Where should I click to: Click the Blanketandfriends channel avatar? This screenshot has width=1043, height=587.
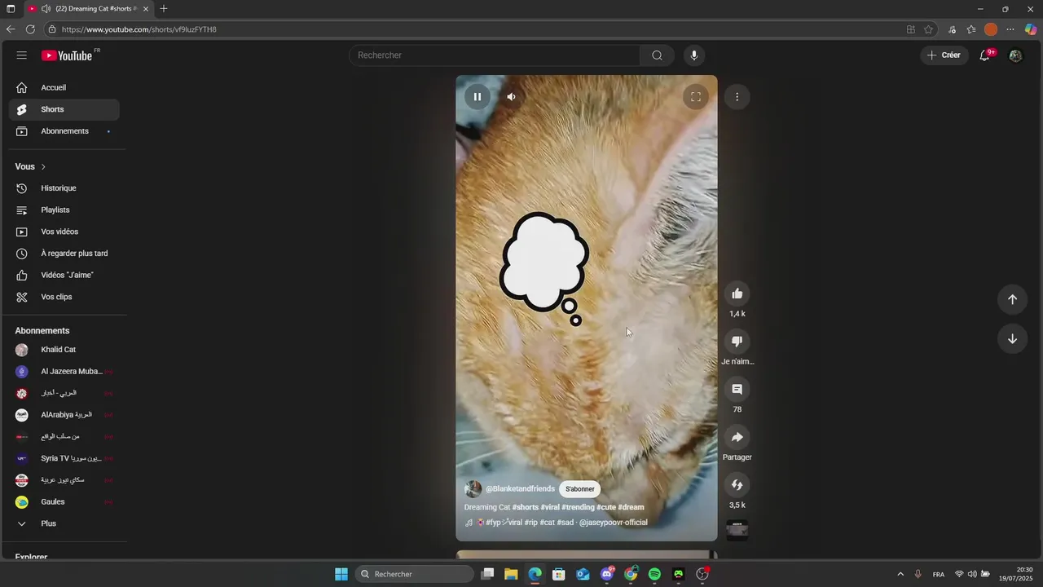pos(473,489)
